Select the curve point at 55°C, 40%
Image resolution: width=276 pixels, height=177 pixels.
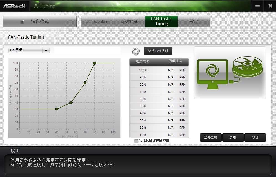(71, 102)
